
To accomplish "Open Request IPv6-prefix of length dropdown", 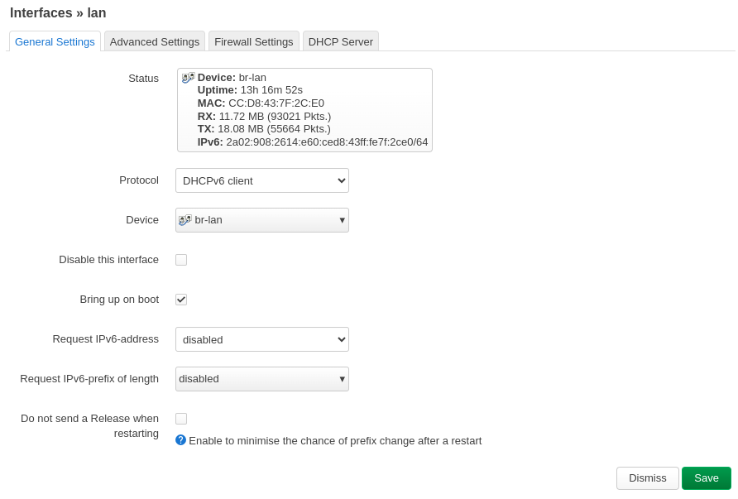I will click(262, 379).
